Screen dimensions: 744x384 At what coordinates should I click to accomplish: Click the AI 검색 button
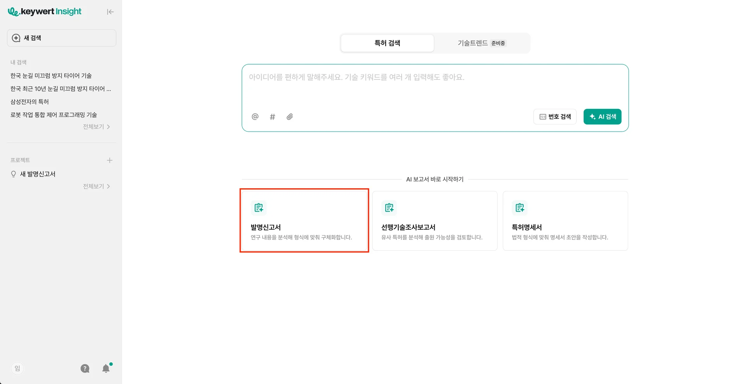(x=602, y=117)
